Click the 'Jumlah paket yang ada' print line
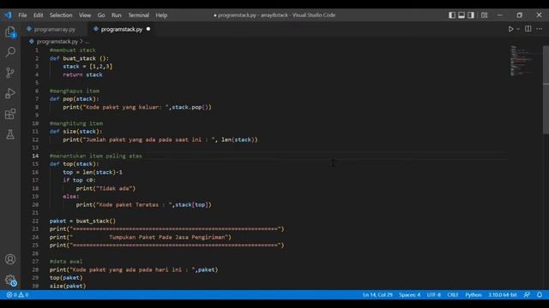 click(160, 139)
